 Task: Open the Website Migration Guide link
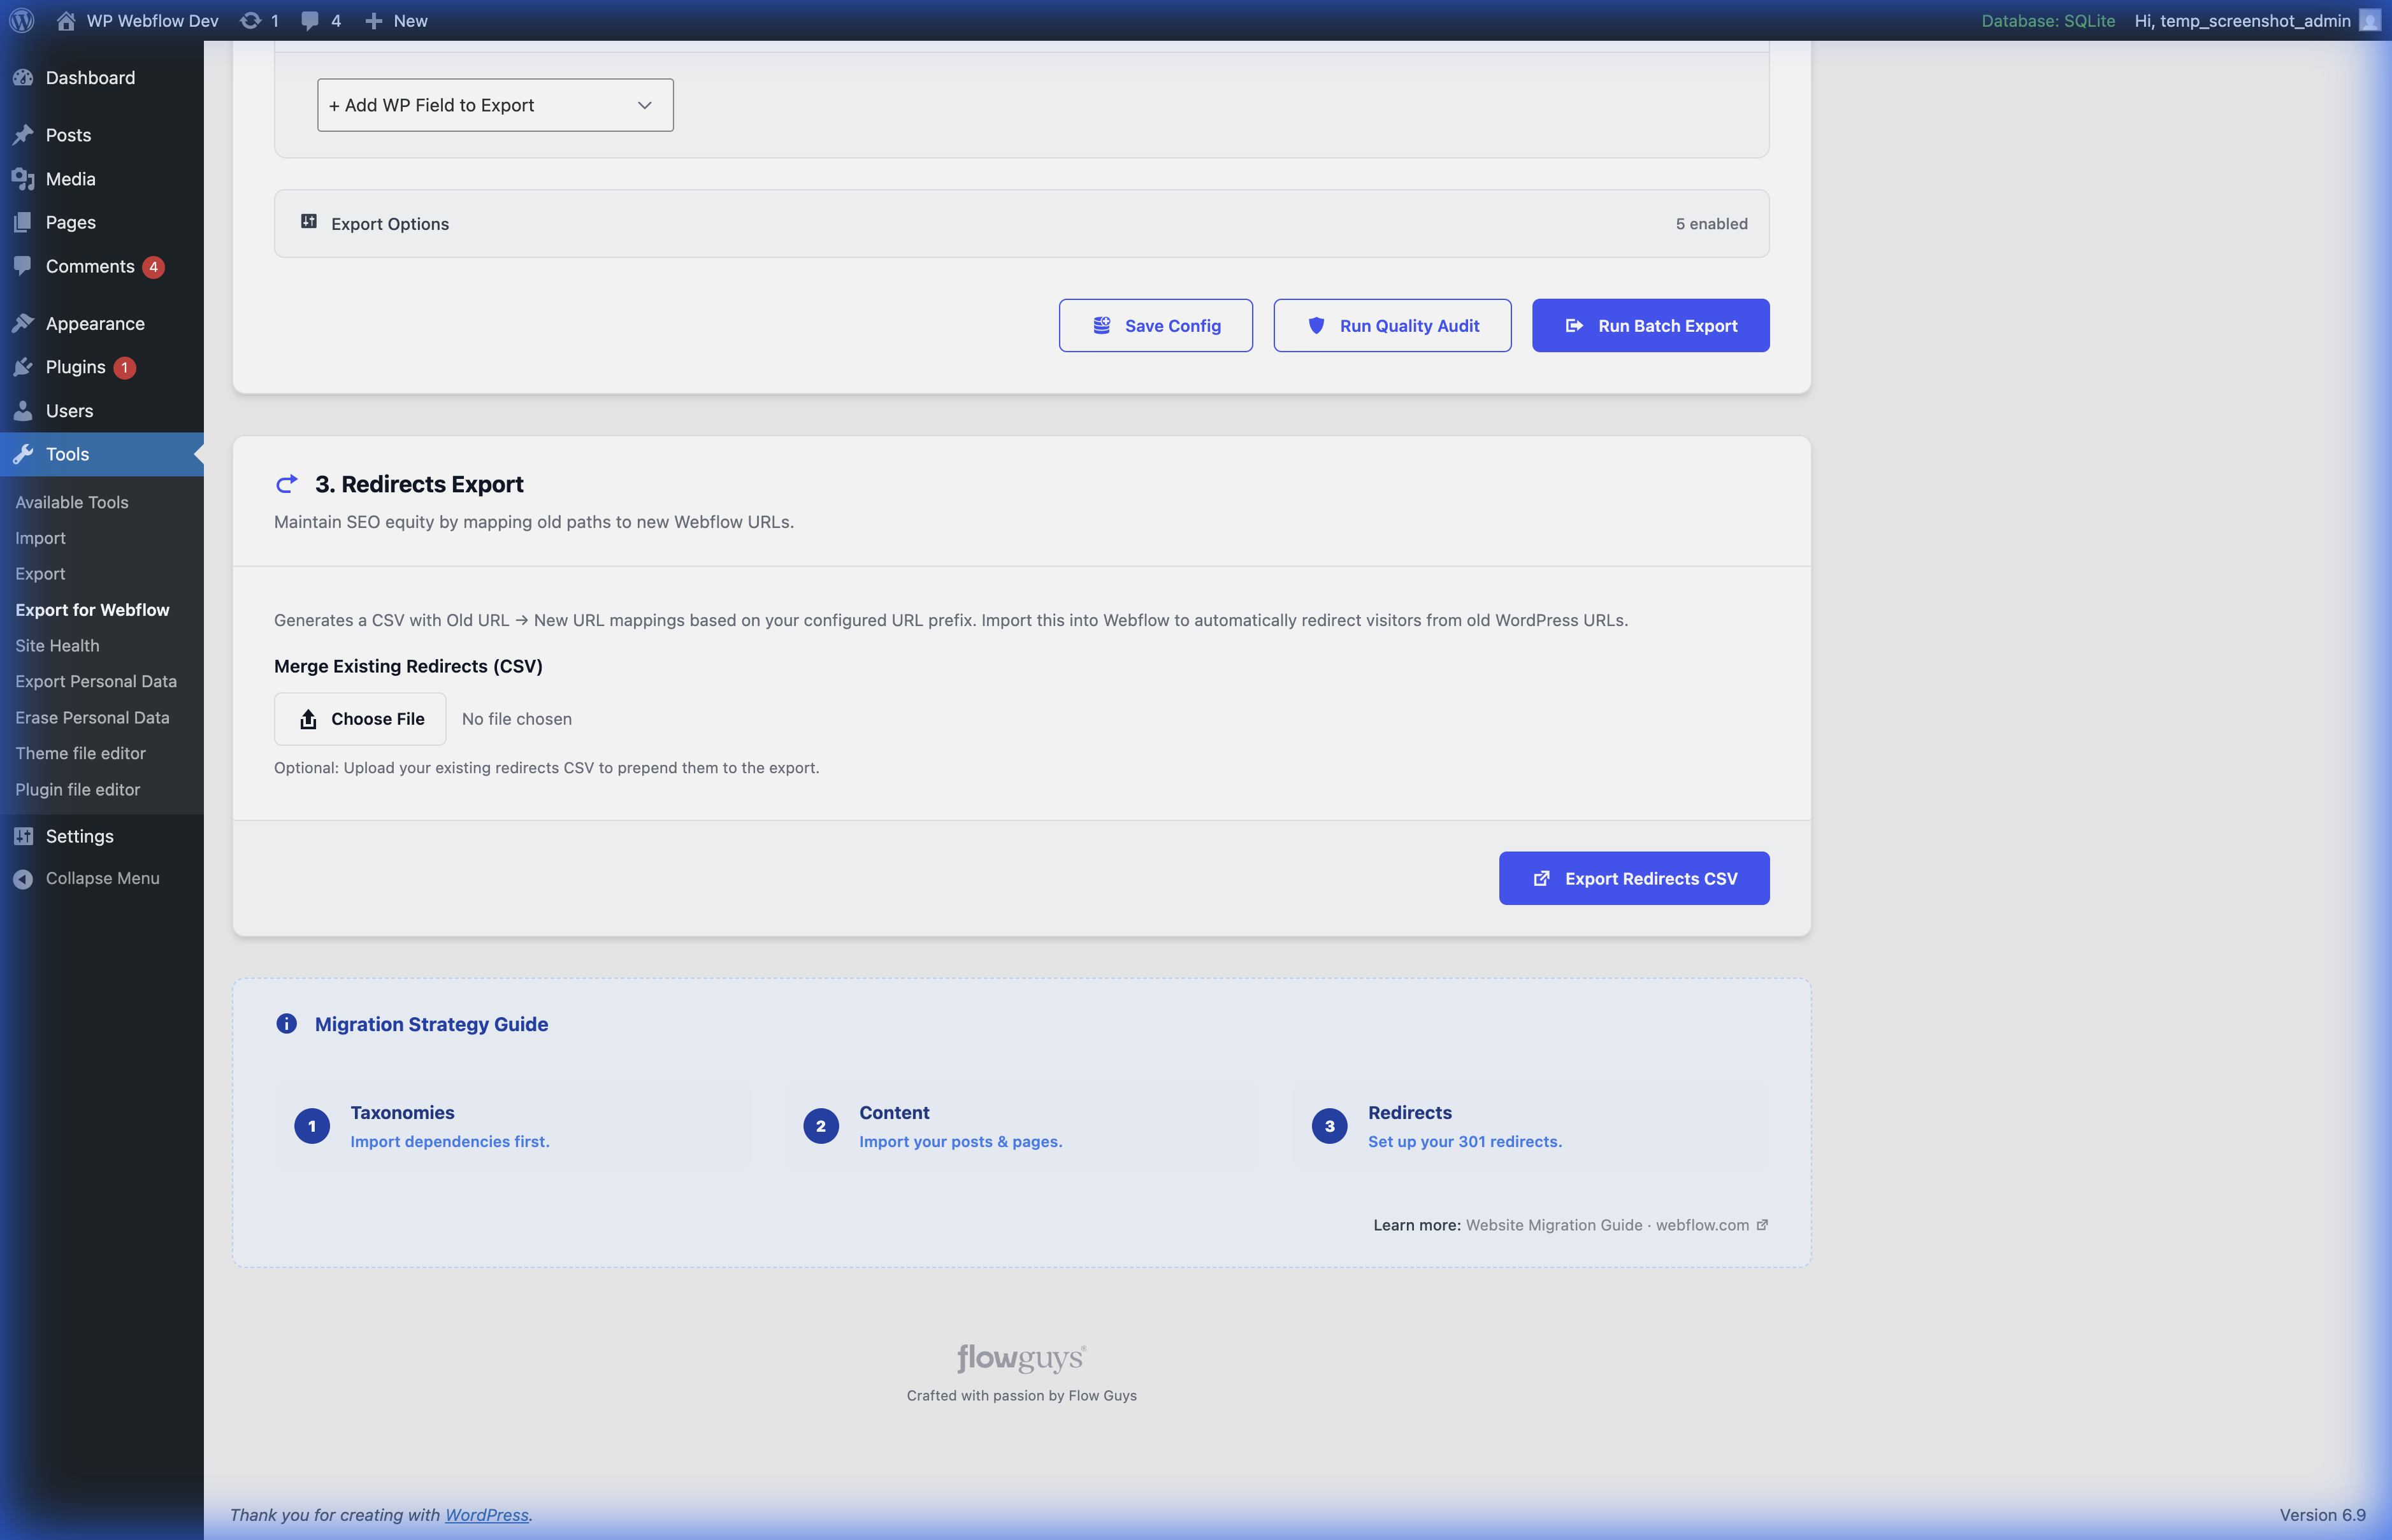click(x=1553, y=1224)
